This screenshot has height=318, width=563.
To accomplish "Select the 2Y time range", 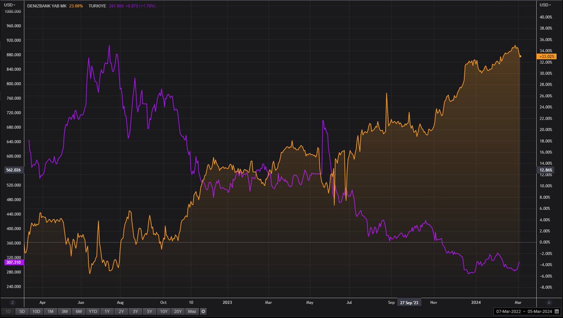I will click(122, 311).
